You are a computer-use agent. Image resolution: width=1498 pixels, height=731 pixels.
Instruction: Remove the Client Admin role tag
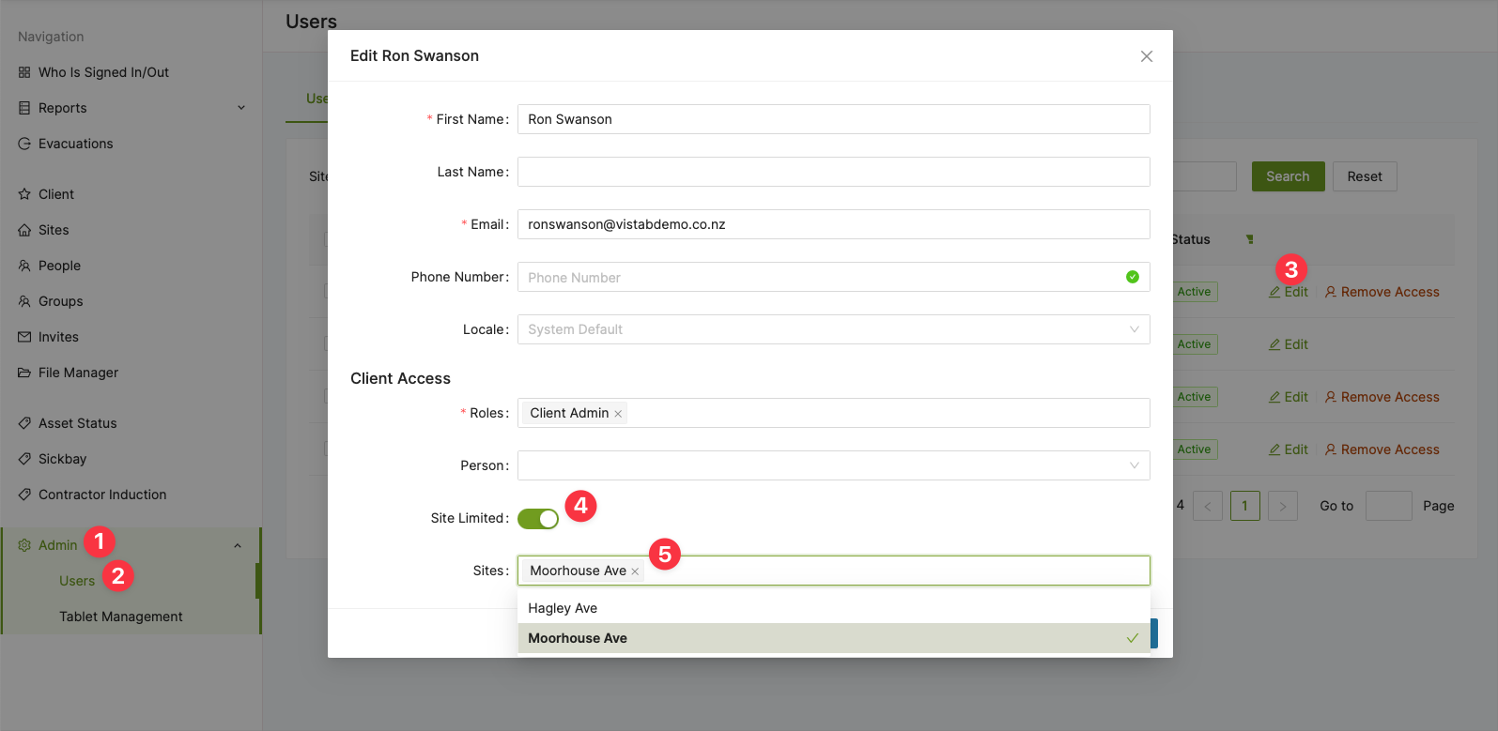(618, 414)
